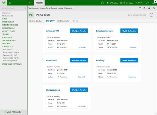Screen dimensions: 157x115
Task: Collapse the KOMUNIKACJA section
Action: click(x=8, y=47)
